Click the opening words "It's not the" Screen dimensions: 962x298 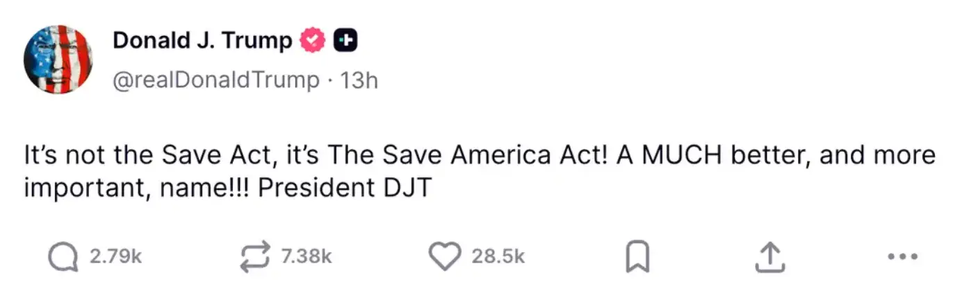pyautogui.click(x=87, y=155)
